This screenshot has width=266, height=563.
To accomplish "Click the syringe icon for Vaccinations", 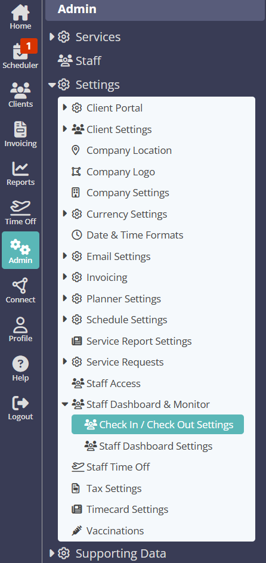I will click(x=77, y=531).
